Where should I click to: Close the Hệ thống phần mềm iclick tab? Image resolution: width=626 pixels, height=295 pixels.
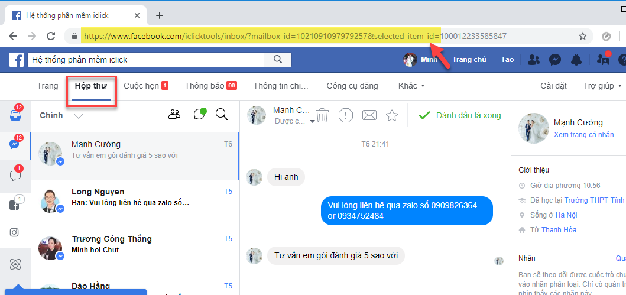click(x=137, y=15)
